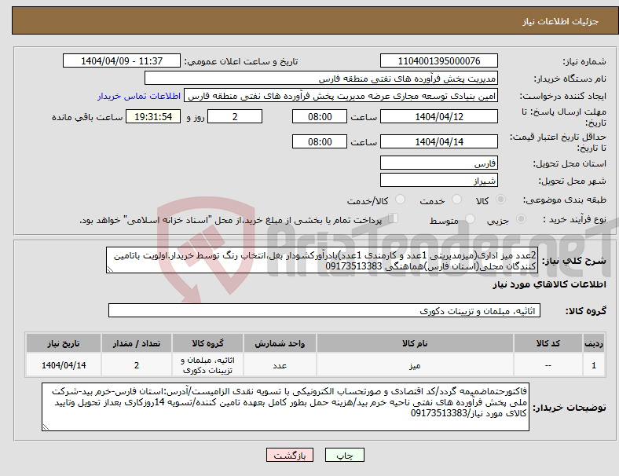619x476 pixels.
Task: Click the تعداد / مقدار column header
Action: point(136,343)
